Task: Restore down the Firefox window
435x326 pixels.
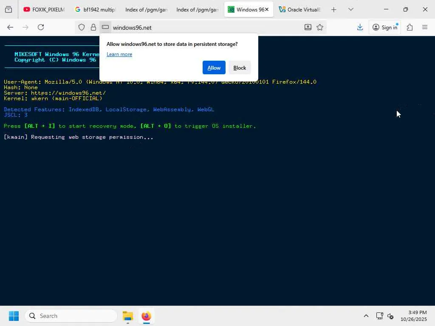Action: pos(406,9)
